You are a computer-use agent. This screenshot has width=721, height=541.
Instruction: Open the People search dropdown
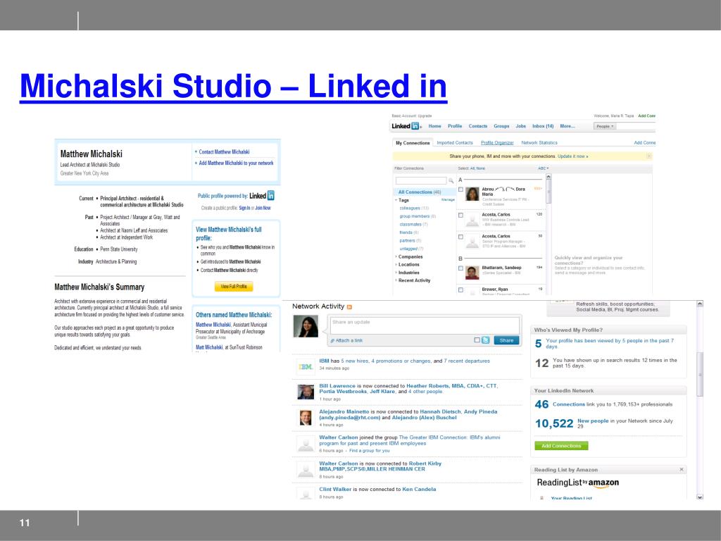point(605,126)
